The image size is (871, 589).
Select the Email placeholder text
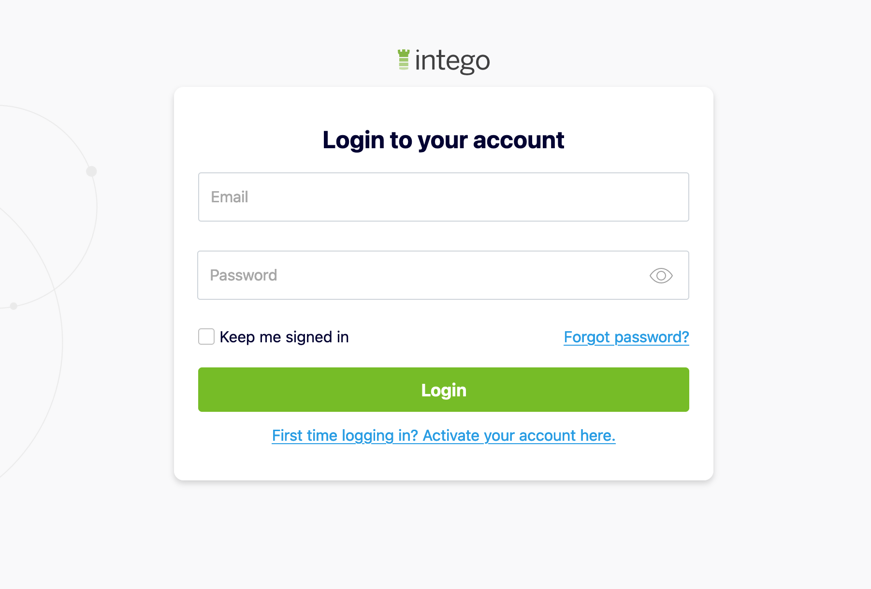click(230, 197)
